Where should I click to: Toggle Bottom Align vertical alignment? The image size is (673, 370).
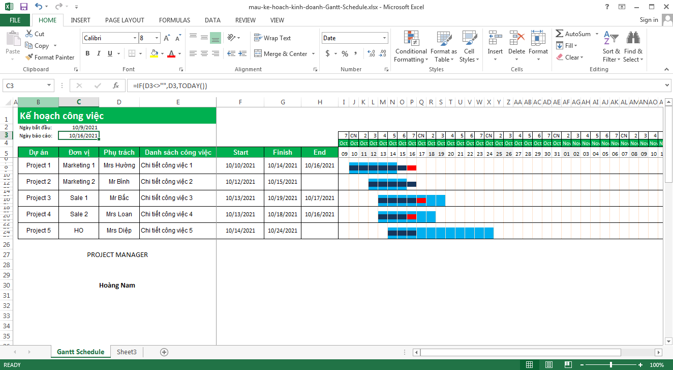(x=216, y=38)
